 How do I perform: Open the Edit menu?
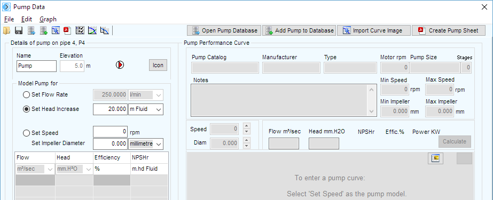[x=27, y=19]
